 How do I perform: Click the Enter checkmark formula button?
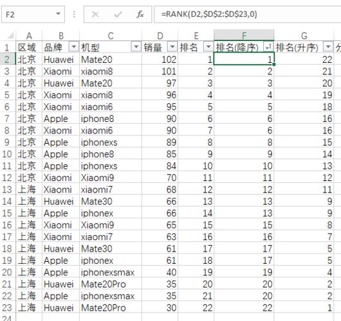click(x=118, y=15)
